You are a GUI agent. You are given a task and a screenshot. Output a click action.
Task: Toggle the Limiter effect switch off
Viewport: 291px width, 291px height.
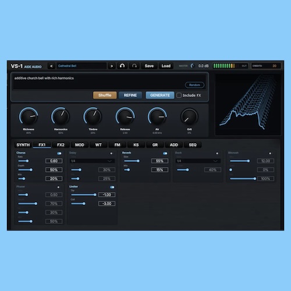pos(112,187)
